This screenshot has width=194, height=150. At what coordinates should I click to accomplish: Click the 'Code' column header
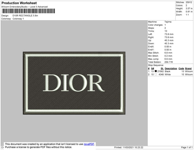[x=181, y=69]
